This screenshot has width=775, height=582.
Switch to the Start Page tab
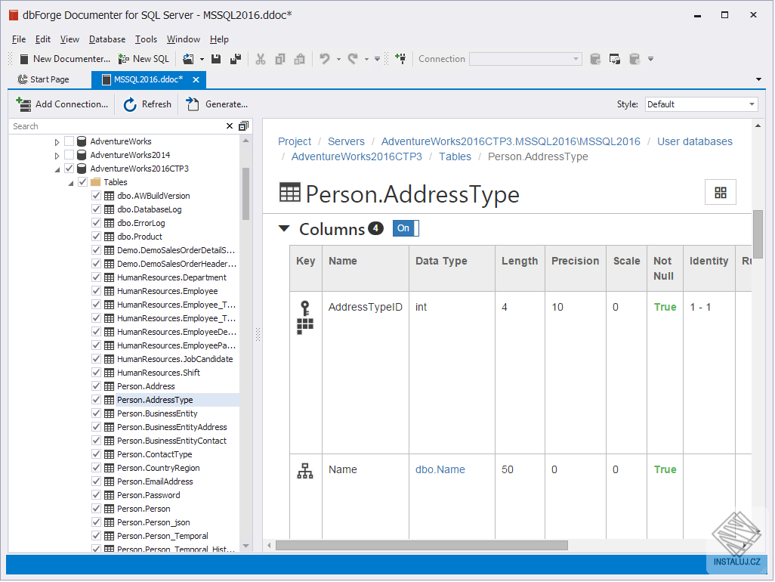click(x=48, y=79)
